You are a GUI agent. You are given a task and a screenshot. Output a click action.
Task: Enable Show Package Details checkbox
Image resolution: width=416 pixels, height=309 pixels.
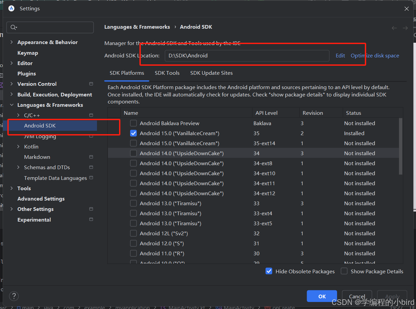[x=344, y=271]
